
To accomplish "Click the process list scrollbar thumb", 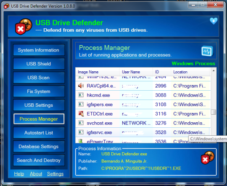I will 214,112.
